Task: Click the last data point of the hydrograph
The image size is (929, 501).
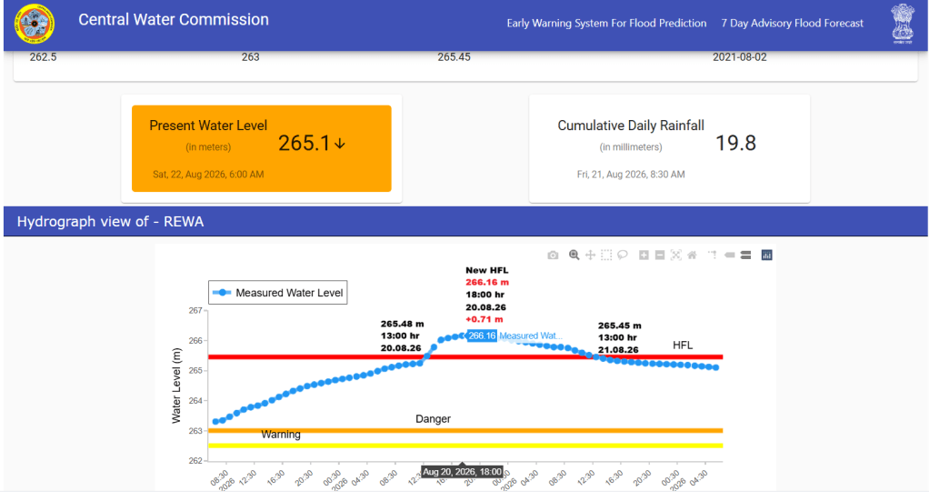Action: (716, 367)
